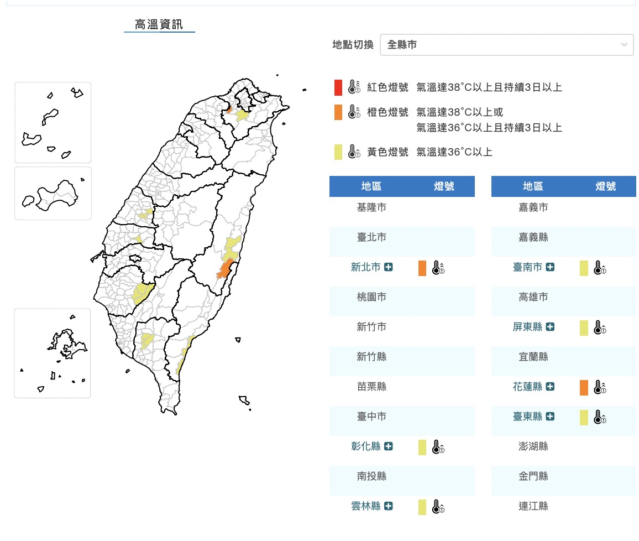This screenshot has width=639, height=541.
Task: Expand the 彰化縣 plus icon
Action: (389, 446)
